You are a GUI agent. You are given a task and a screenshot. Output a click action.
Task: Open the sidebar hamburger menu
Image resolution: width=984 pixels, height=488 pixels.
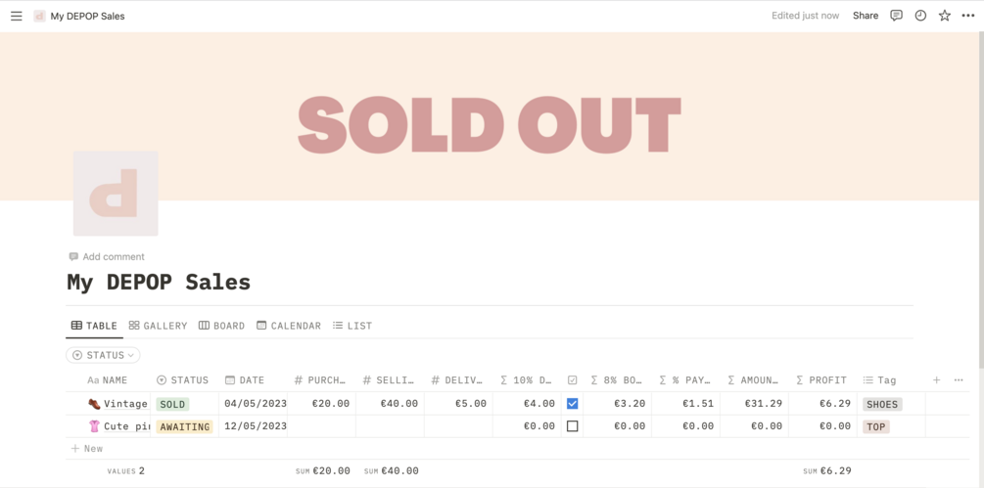[16, 16]
